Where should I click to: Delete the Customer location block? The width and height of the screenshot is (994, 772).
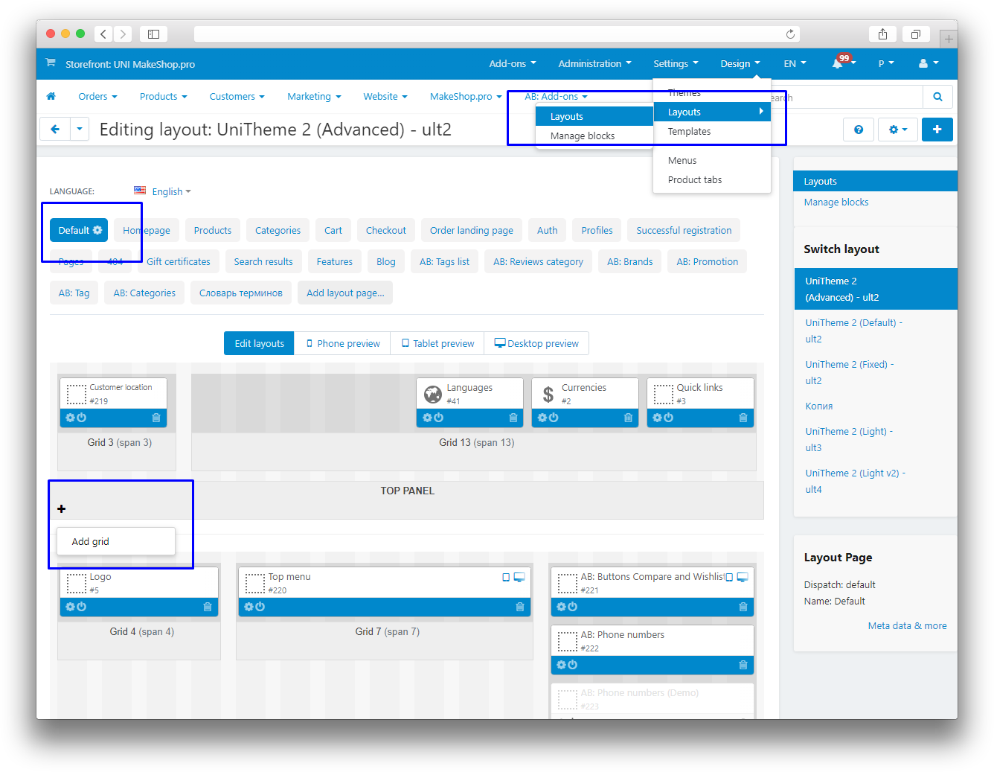point(156,418)
